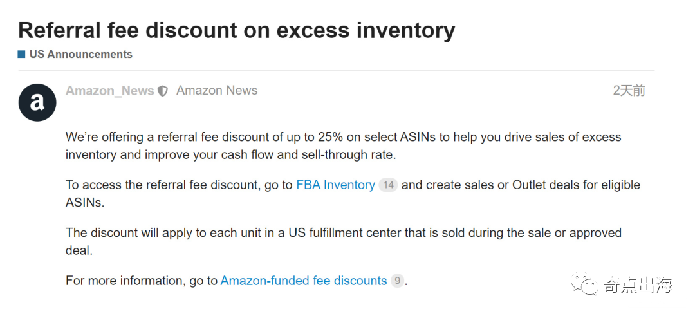Click the '2天前' post timestamp

(629, 91)
